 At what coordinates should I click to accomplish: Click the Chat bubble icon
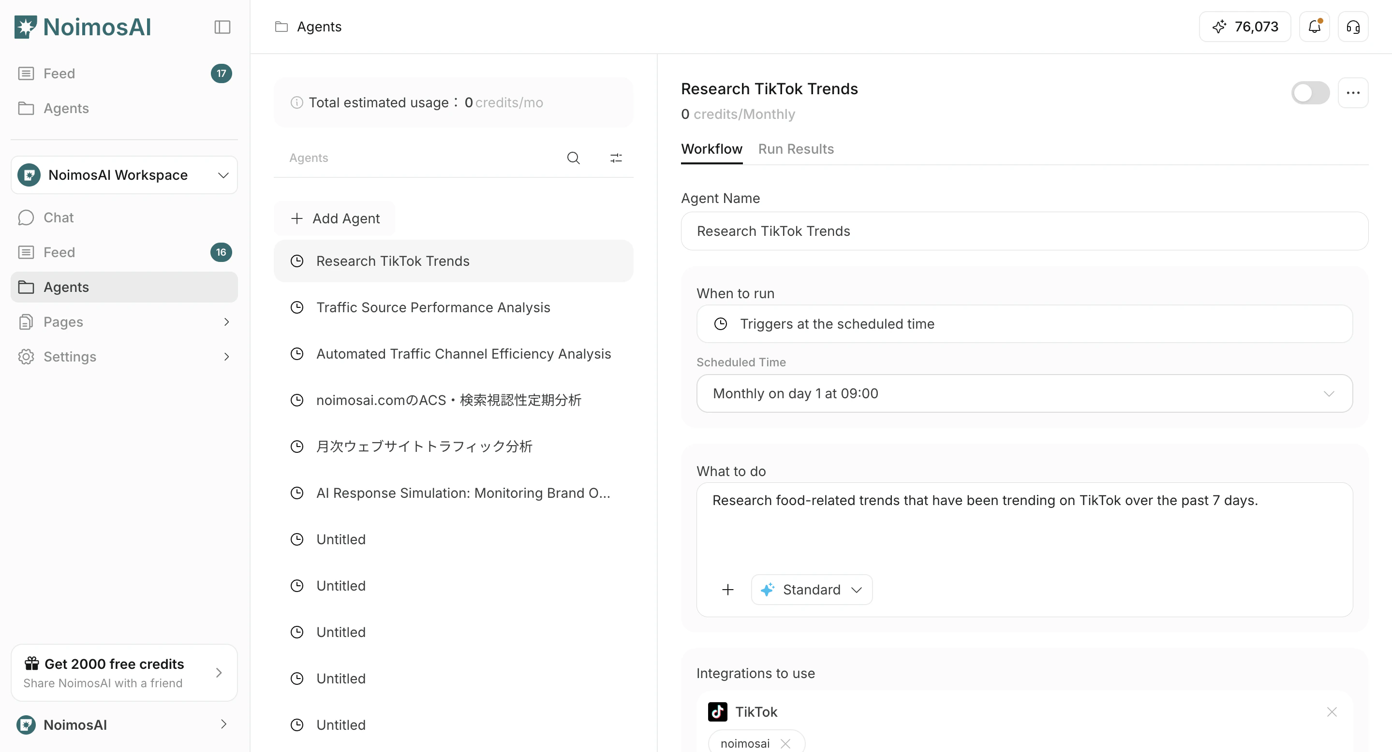(26, 217)
